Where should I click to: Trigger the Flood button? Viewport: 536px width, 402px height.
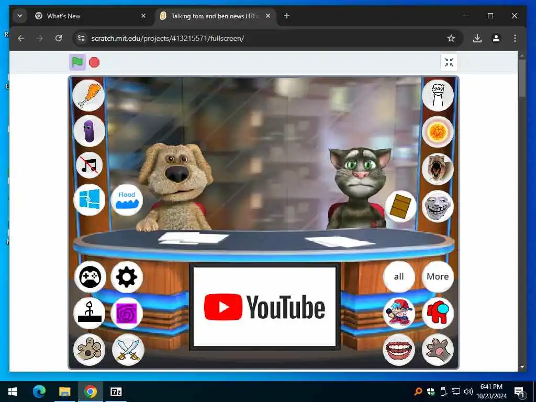click(x=127, y=199)
